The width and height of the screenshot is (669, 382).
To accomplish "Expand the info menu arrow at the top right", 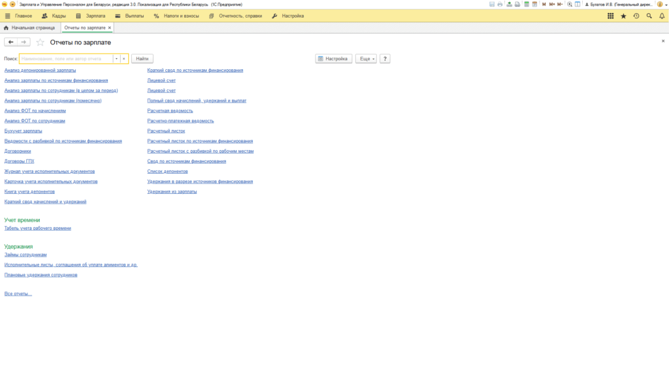I will click(x=666, y=5).
